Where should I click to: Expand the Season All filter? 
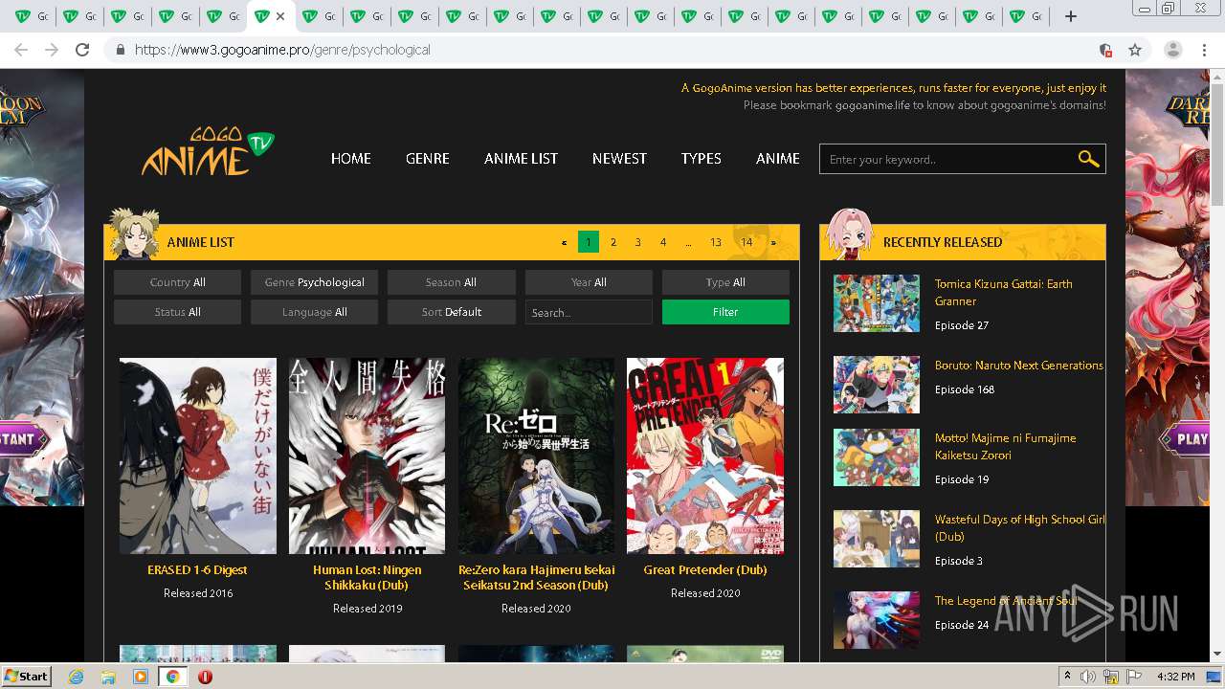point(451,282)
